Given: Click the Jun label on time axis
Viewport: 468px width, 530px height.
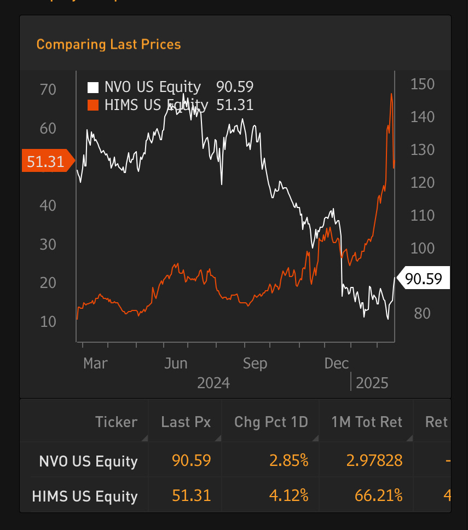Looking at the screenshot, I should click(x=176, y=364).
